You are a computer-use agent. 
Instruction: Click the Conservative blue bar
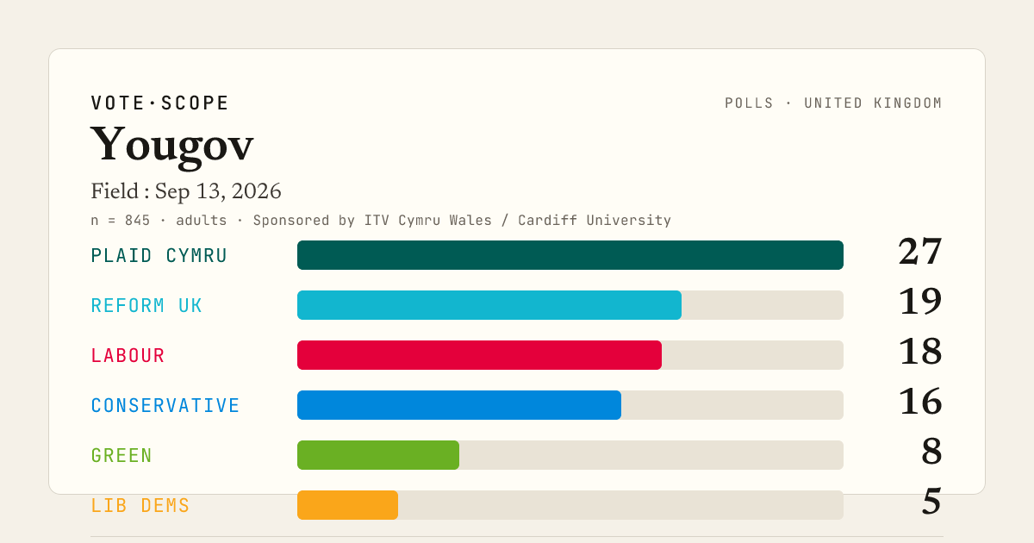(459, 405)
